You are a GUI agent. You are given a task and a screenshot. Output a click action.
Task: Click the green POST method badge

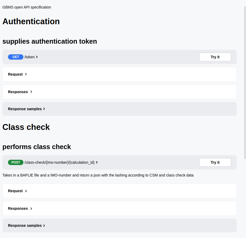coord(15,162)
